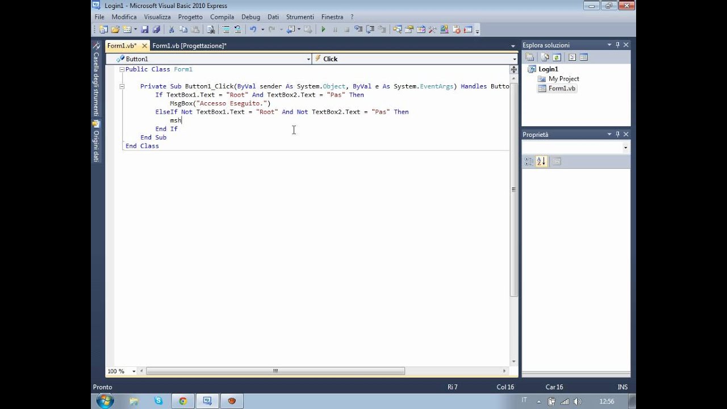This screenshot has width=727, height=409.
Task: Open the Toolbox via wrench-hammer icon
Action: pyautogui.click(x=433, y=30)
